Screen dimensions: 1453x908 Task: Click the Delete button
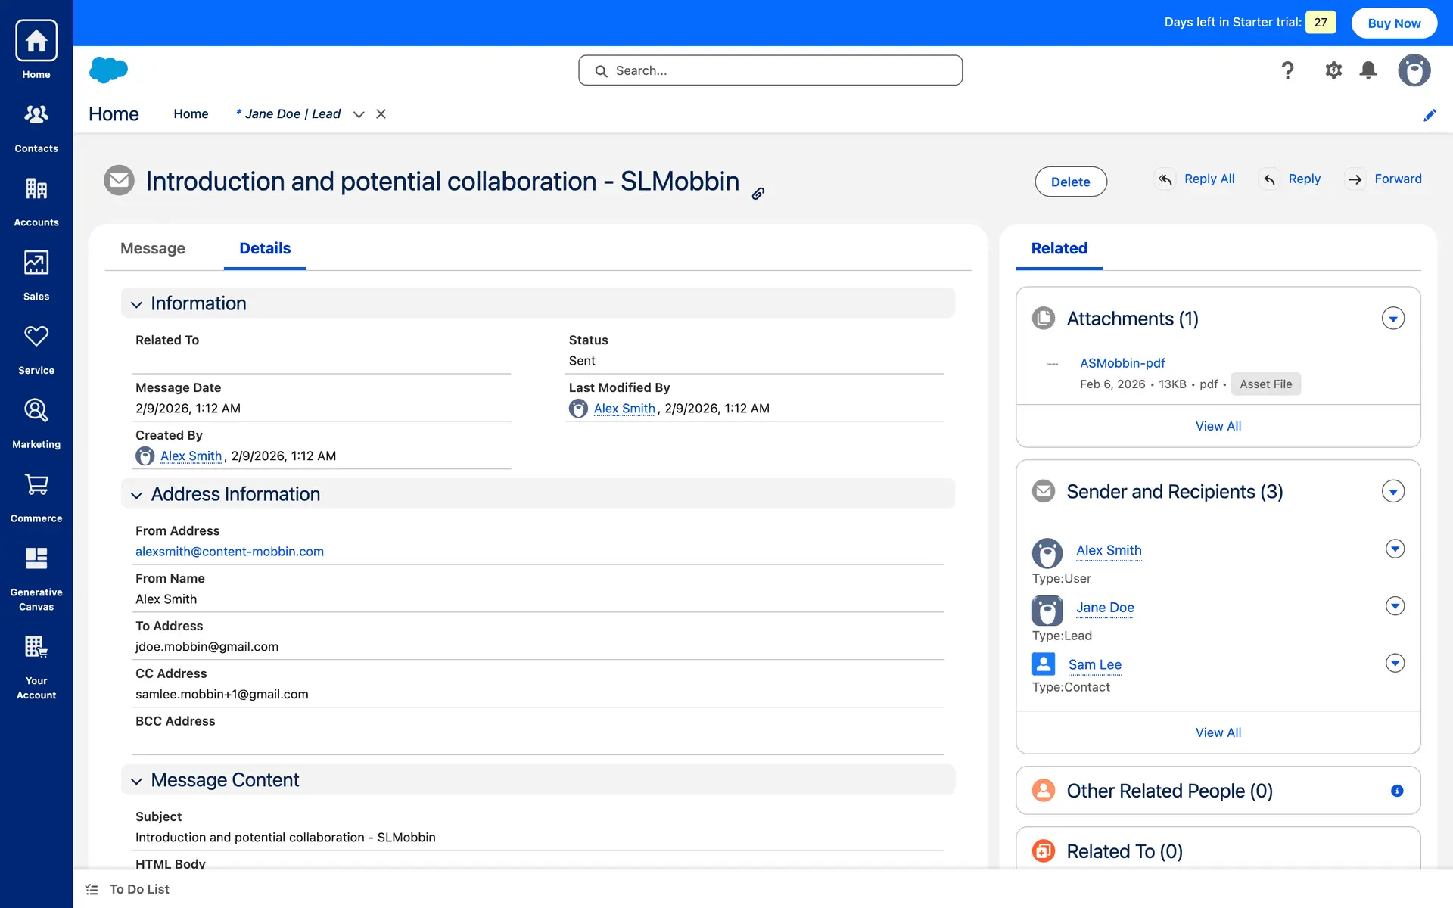(1070, 182)
